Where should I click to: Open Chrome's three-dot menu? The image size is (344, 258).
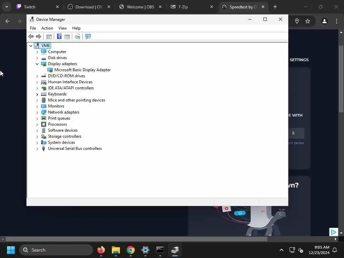[337, 21]
